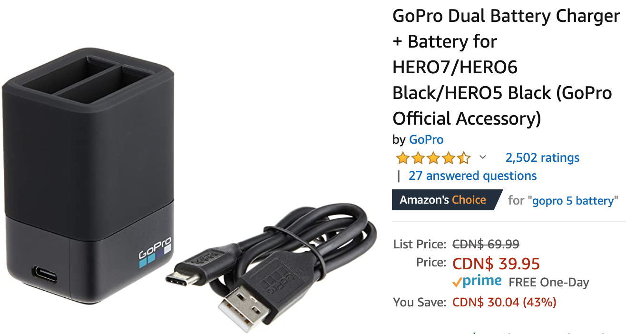Click the CDN$ 39.95 price
Image resolution: width=626 pixels, height=334 pixels.
click(496, 263)
